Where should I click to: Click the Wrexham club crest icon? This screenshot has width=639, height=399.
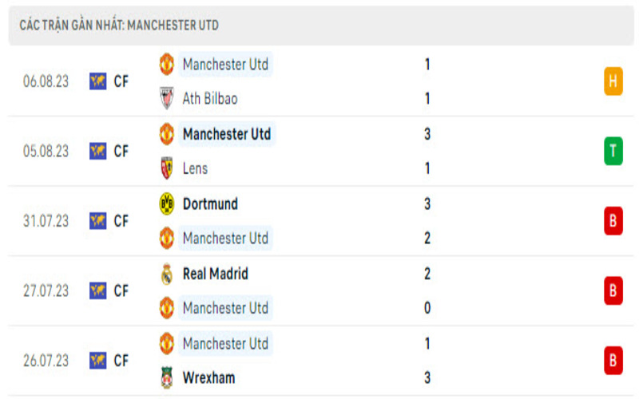pyautogui.click(x=166, y=377)
